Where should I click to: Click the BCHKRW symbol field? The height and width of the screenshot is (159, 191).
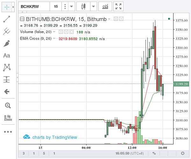pyautogui.click(x=34, y=6)
